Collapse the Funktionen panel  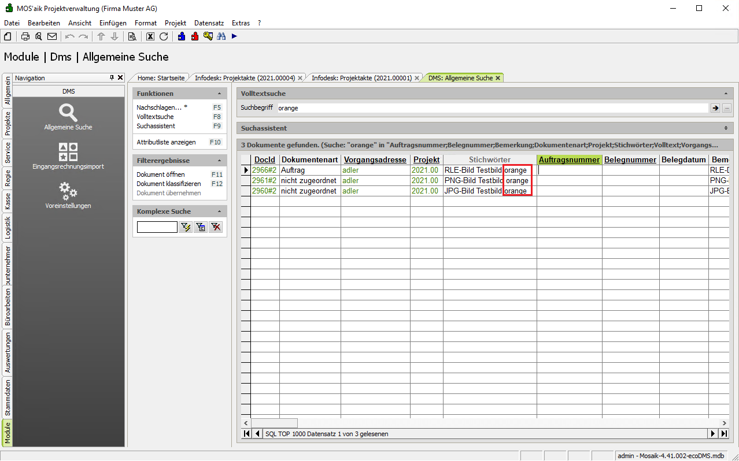pyautogui.click(x=219, y=94)
